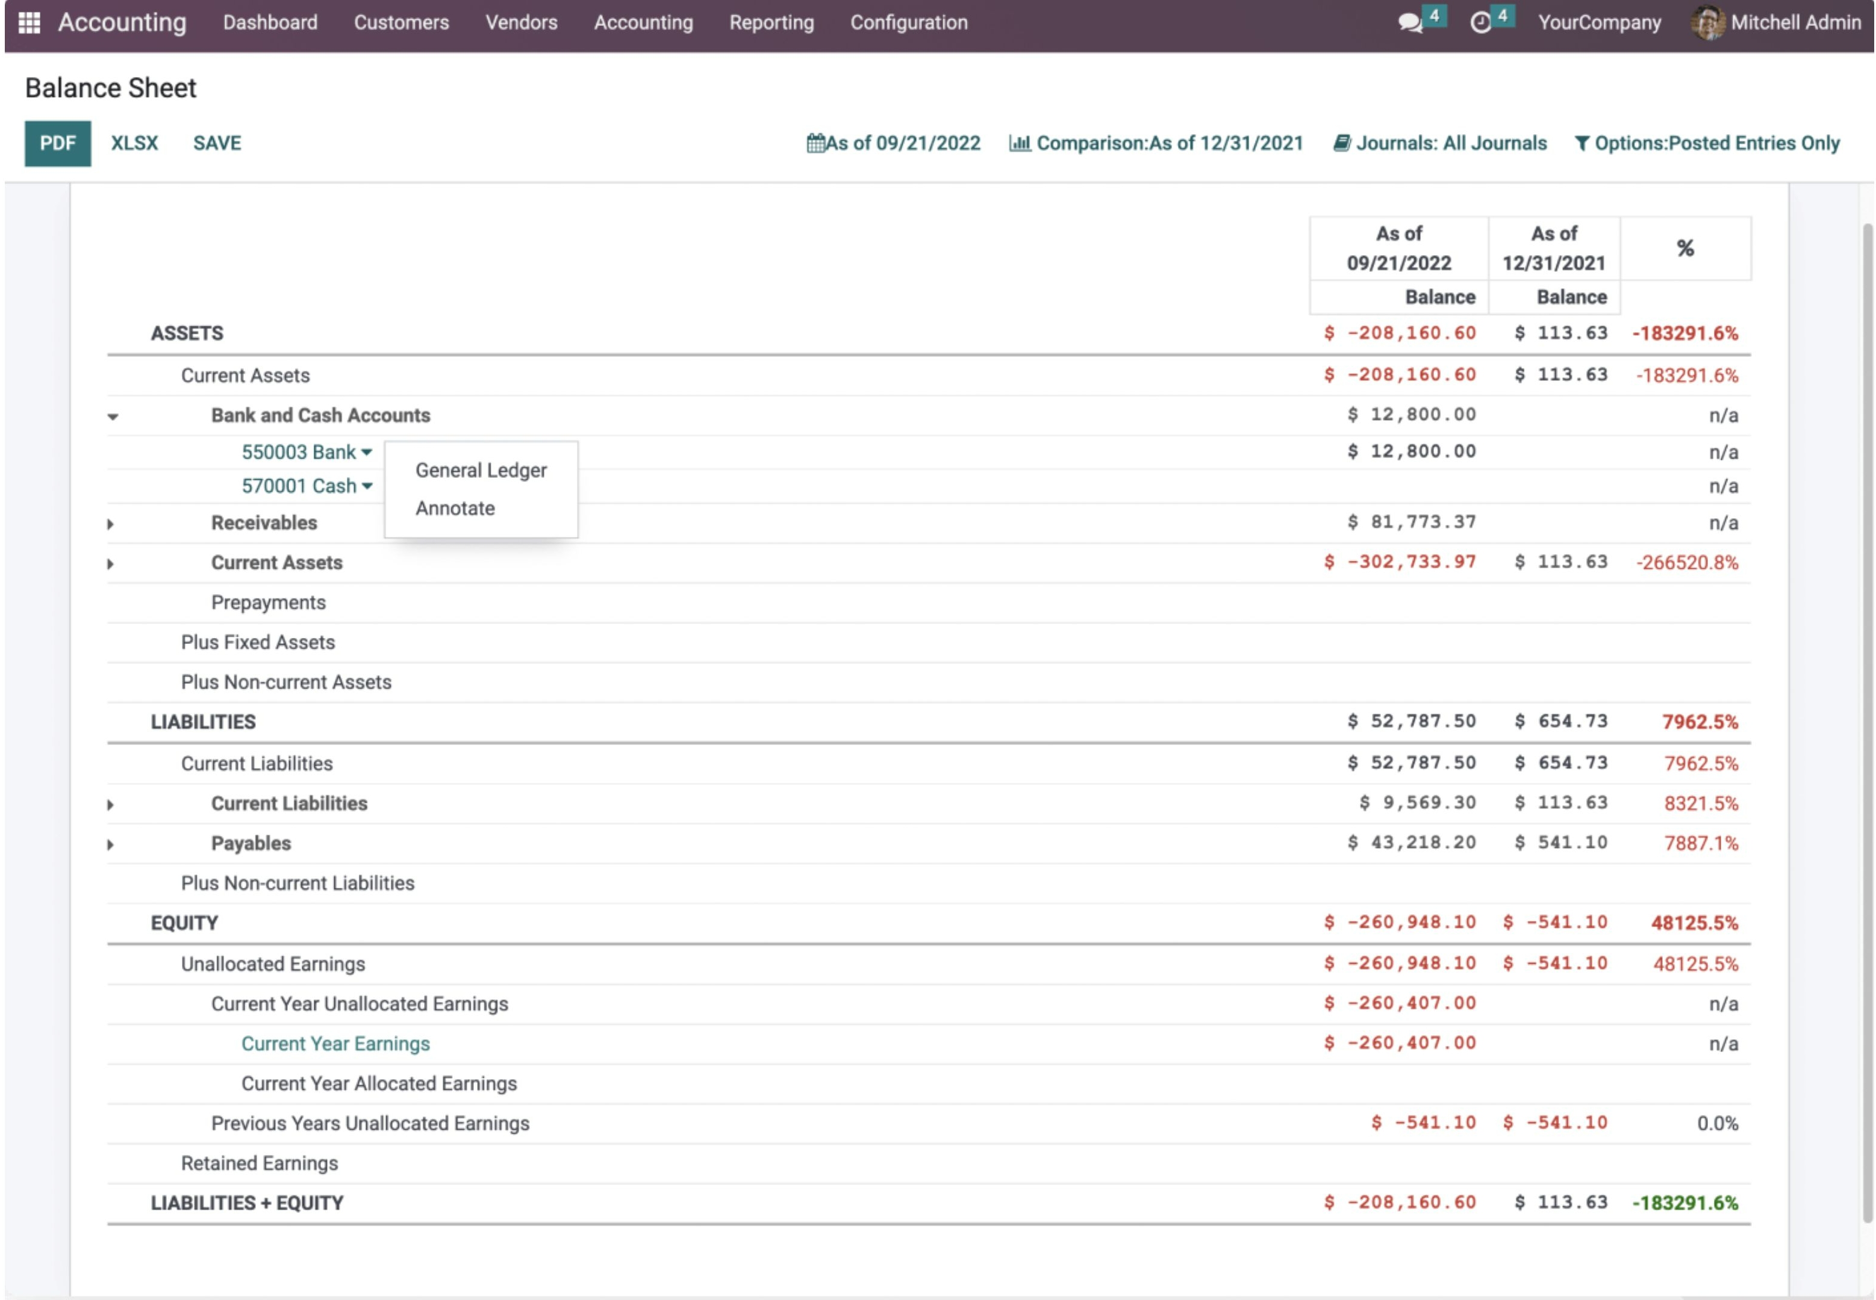Image resolution: width=1876 pixels, height=1300 pixels.
Task: Select Annotate from the popup menu
Action: (455, 509)
